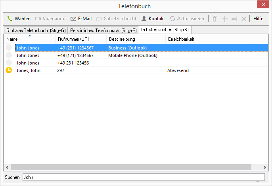
Task: Sort the list by Name column header
Action: point(30,39)
